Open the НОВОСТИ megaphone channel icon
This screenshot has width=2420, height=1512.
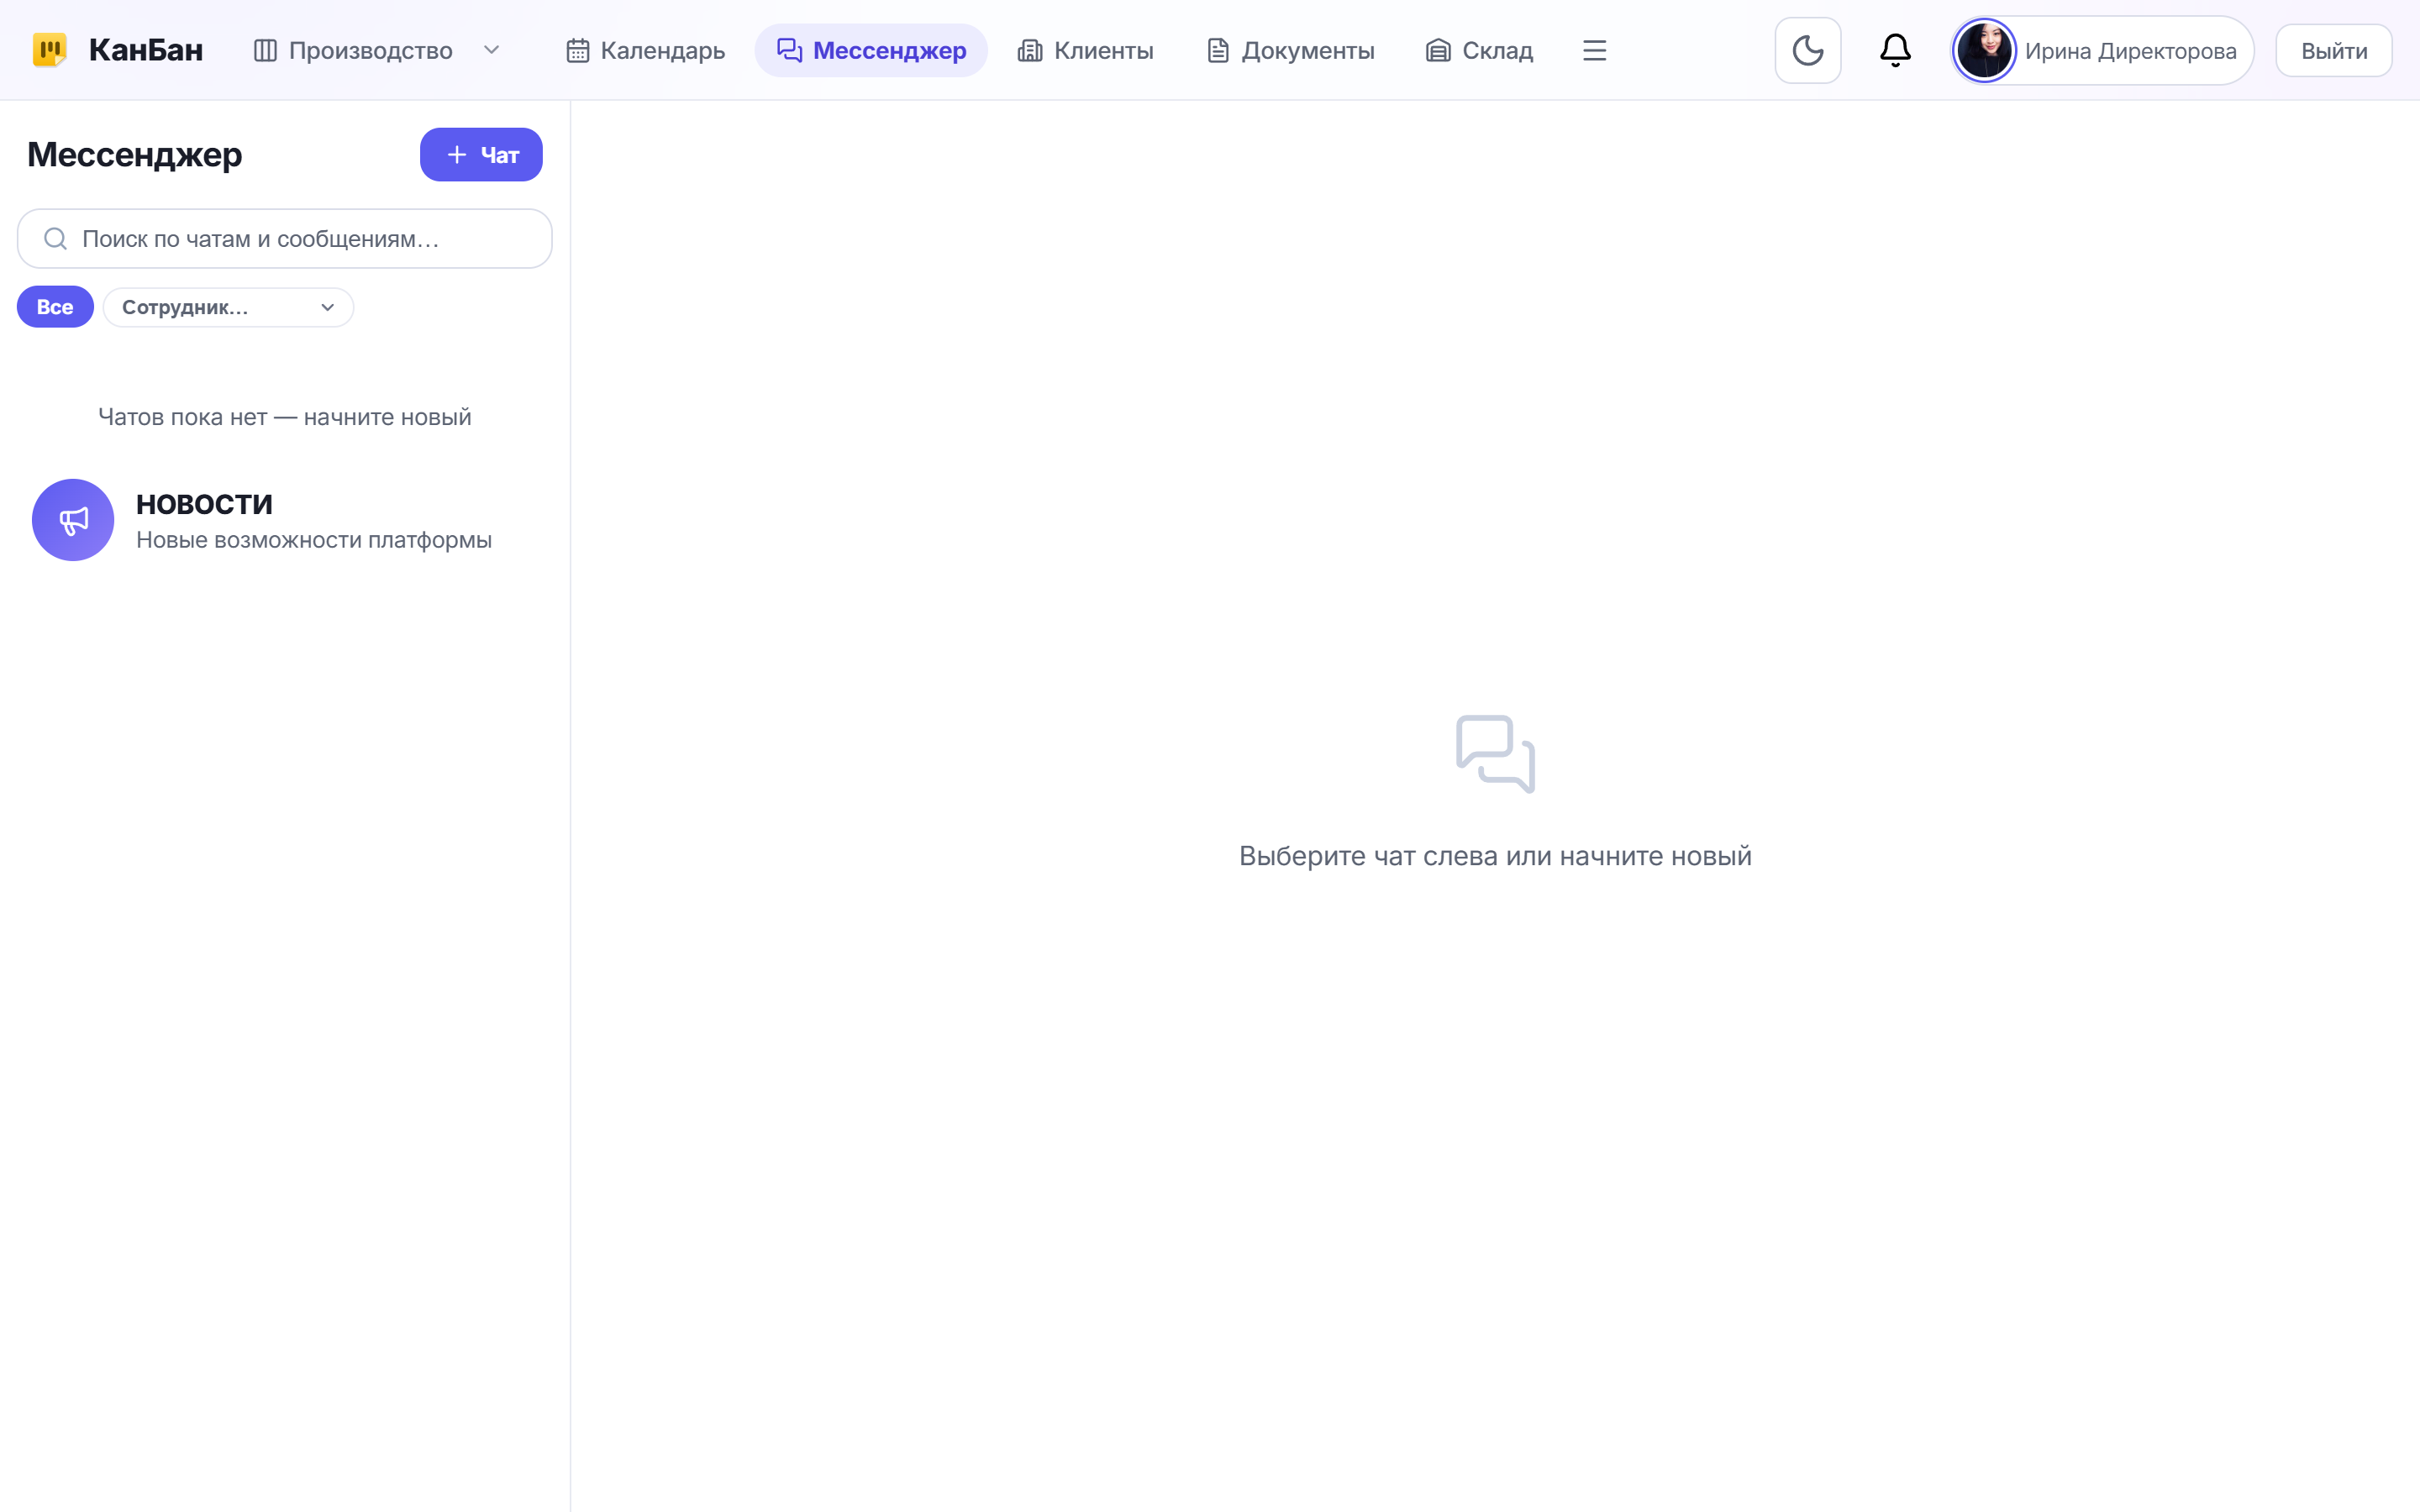click(x=73, y=520)
